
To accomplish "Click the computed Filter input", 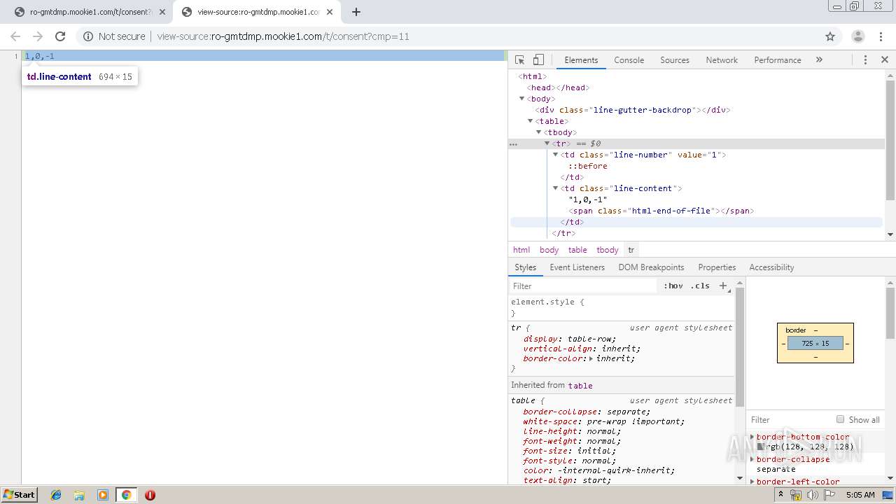I will tap(790, 419).
